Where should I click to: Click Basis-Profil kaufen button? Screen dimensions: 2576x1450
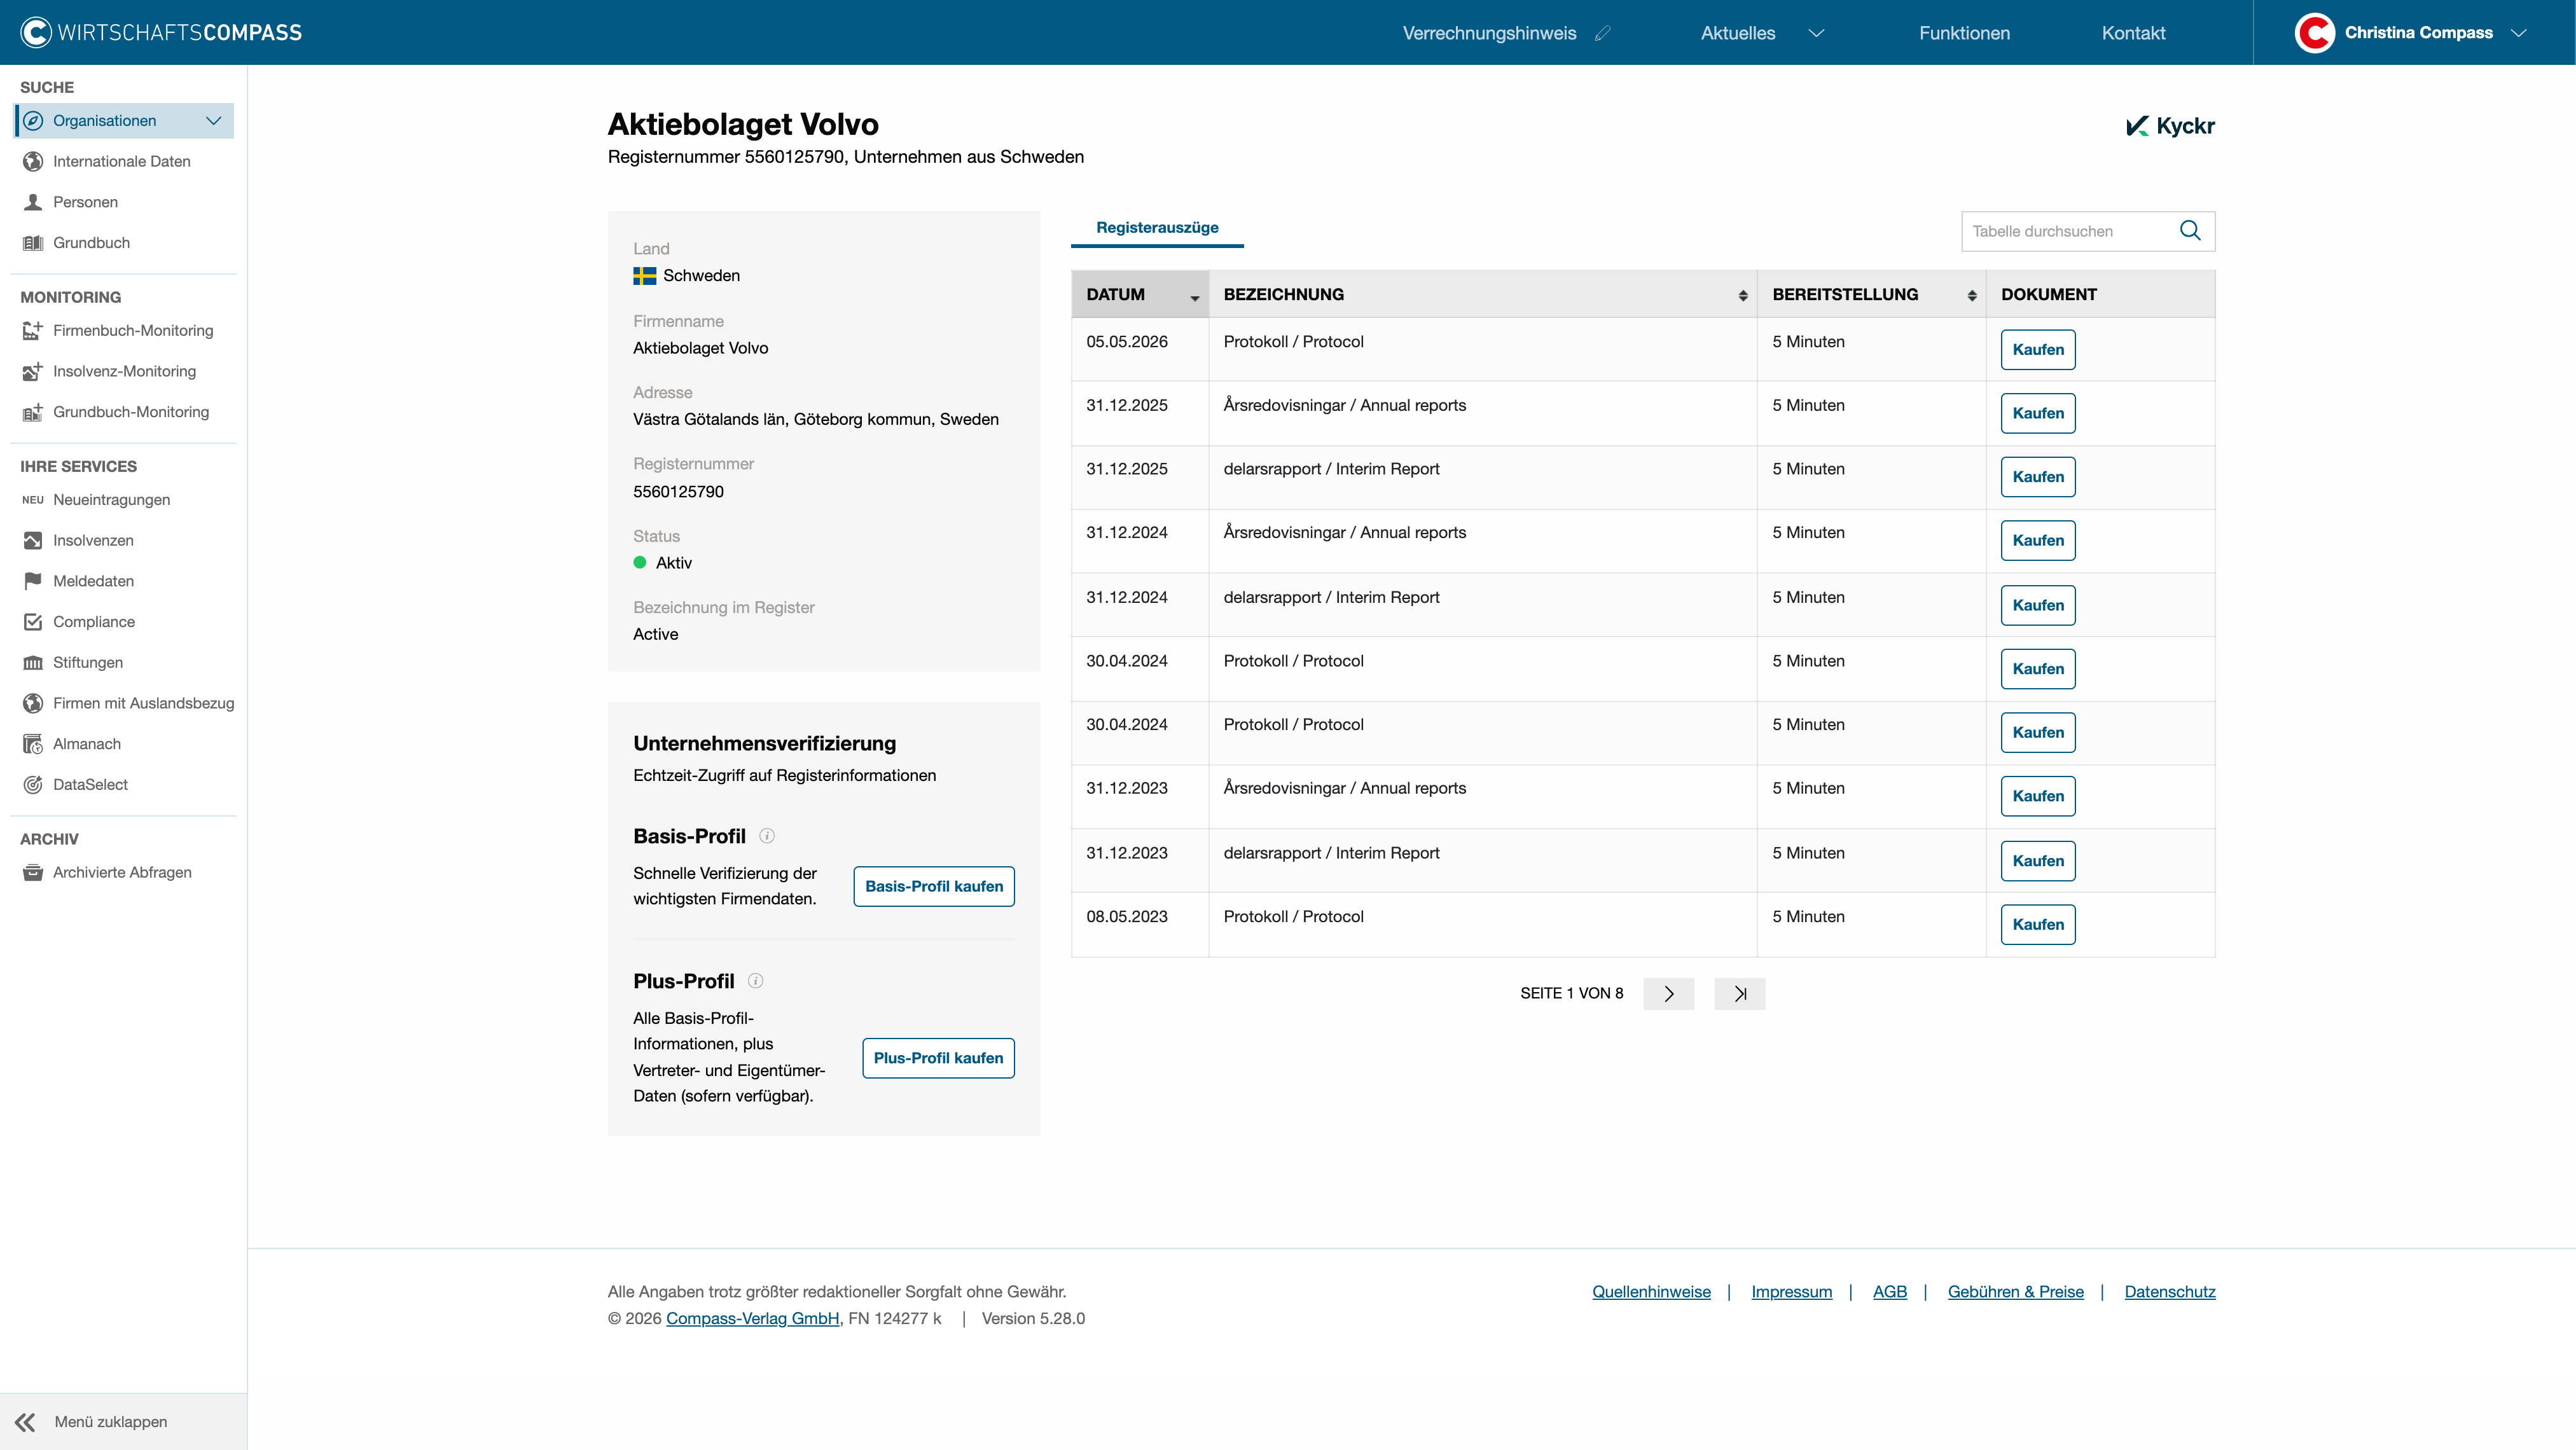(x=934, y=887)
